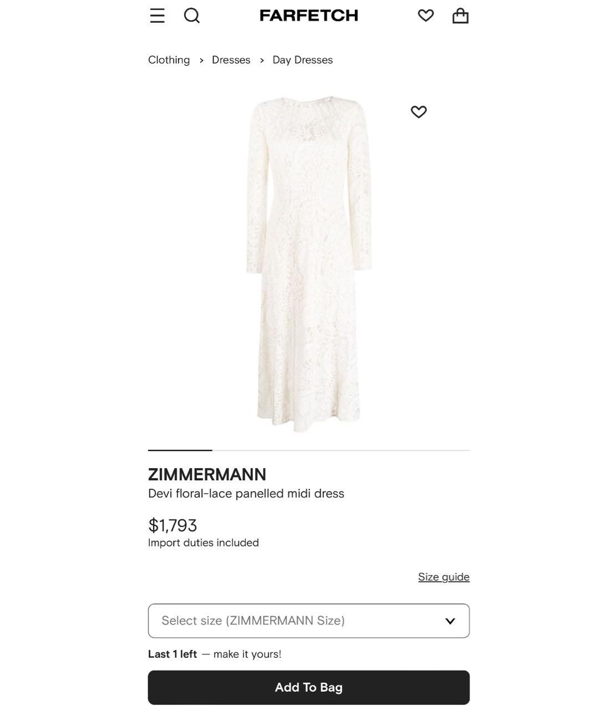Screen dimensions: 599x710
Task: Open the hamburger navigation menu
Action: coord(157,16)
